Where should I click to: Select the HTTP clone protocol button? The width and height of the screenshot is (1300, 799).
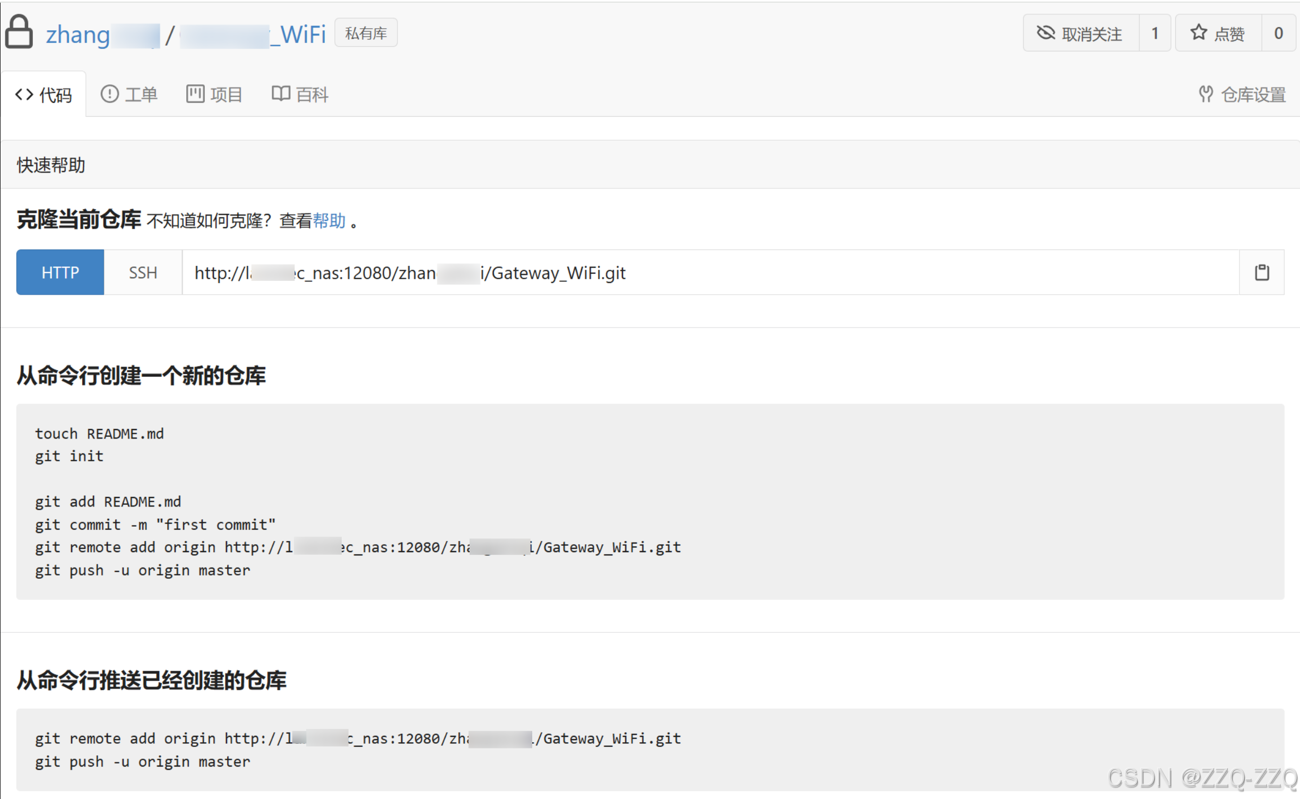click(60, 272)
